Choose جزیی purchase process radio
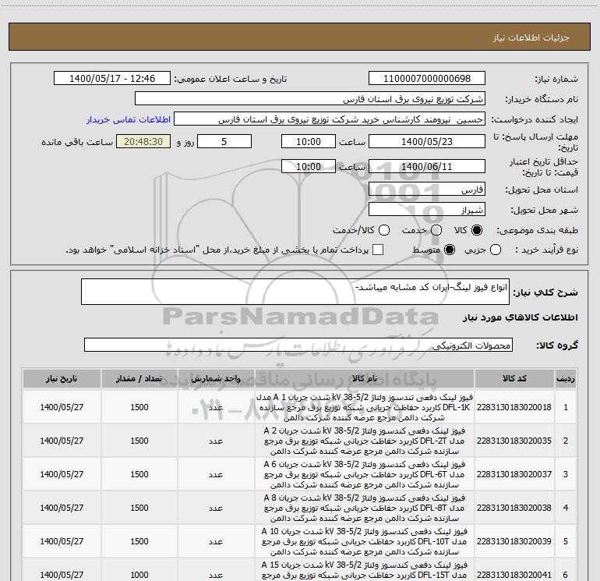Screen dimensions: 600x581 tap(495, 250)
